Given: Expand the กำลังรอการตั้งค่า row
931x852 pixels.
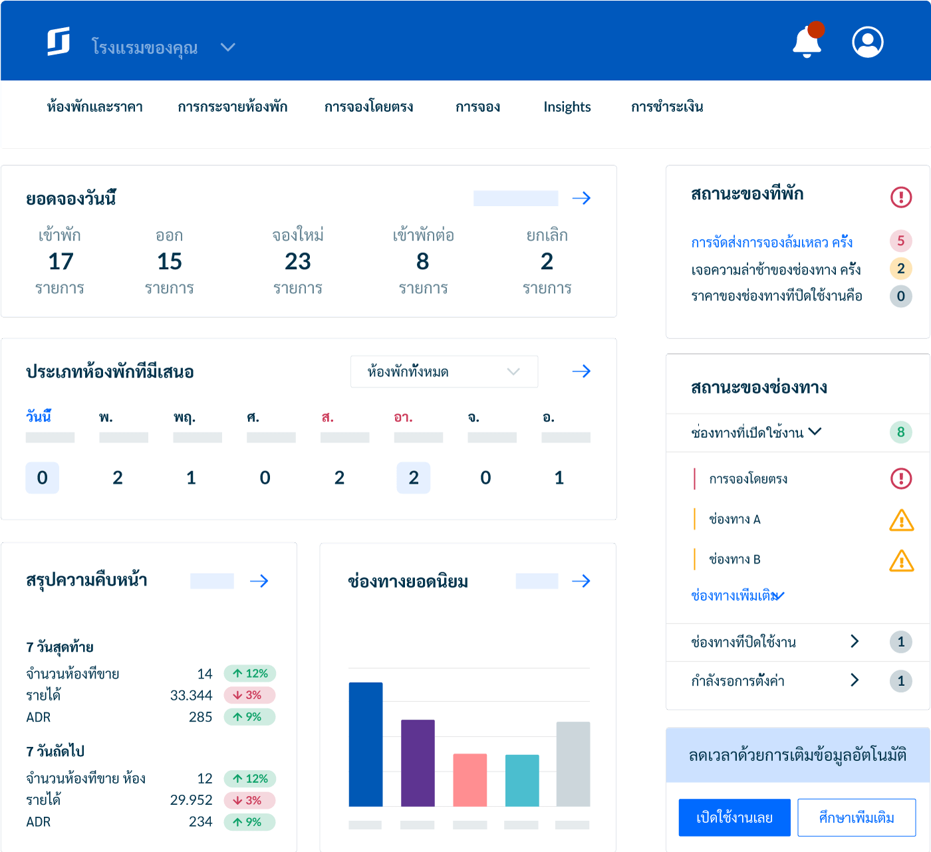Looking at the screenshot, I should [x=855, y=680].
